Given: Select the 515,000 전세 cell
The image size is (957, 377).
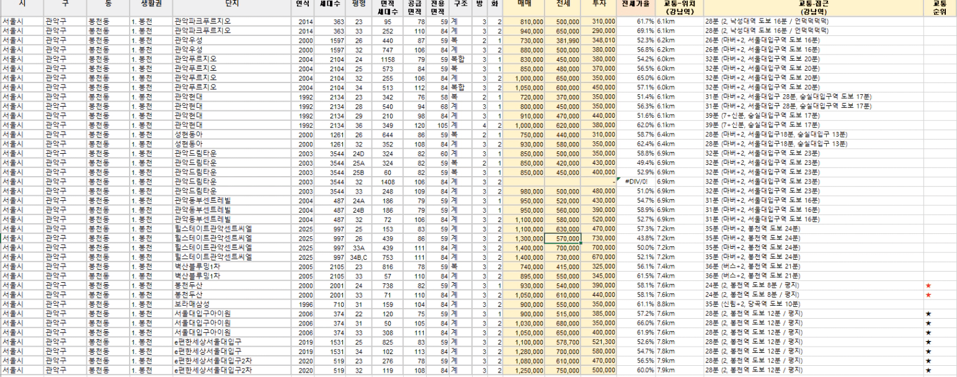Looking at the screenshot, I should point(563,313).
